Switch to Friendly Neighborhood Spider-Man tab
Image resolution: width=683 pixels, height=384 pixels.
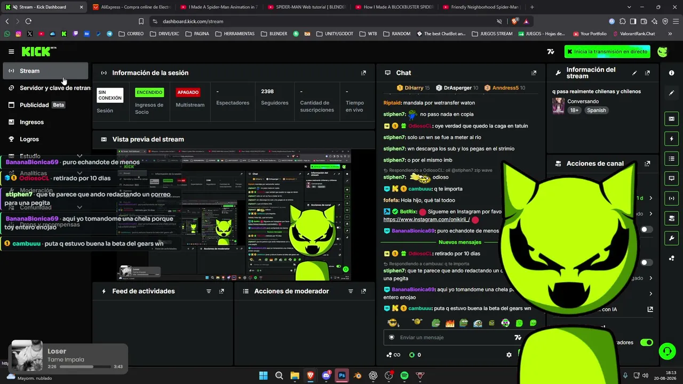[x=481, y=7]
